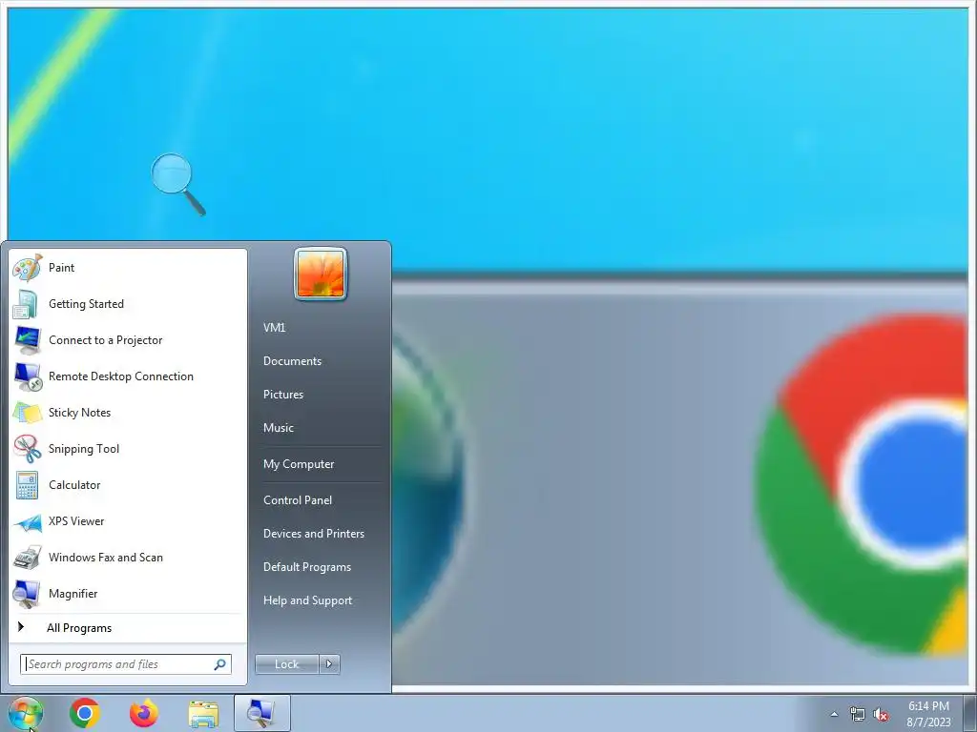The image size is (977, 732).
Task: Select the Remote Desktop Connection label
Action: coord(121,376)
